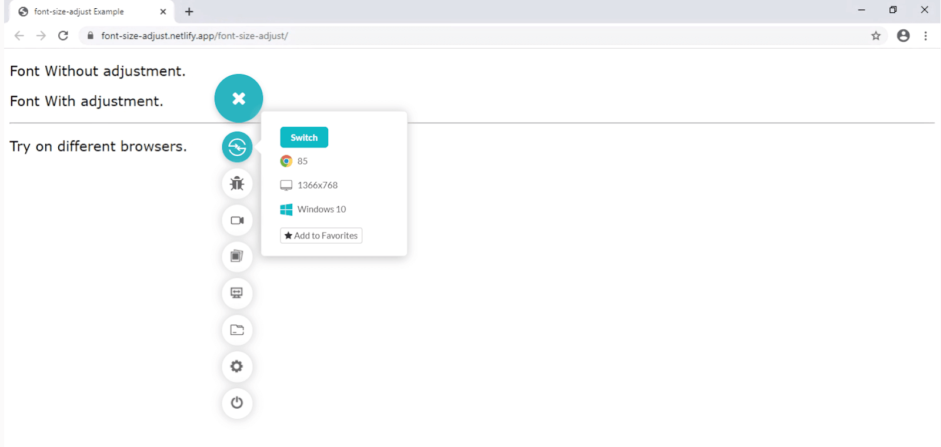Click the monitor icon beside 1366x768
This screenshot has width=941, height=447.
point(286,186)
